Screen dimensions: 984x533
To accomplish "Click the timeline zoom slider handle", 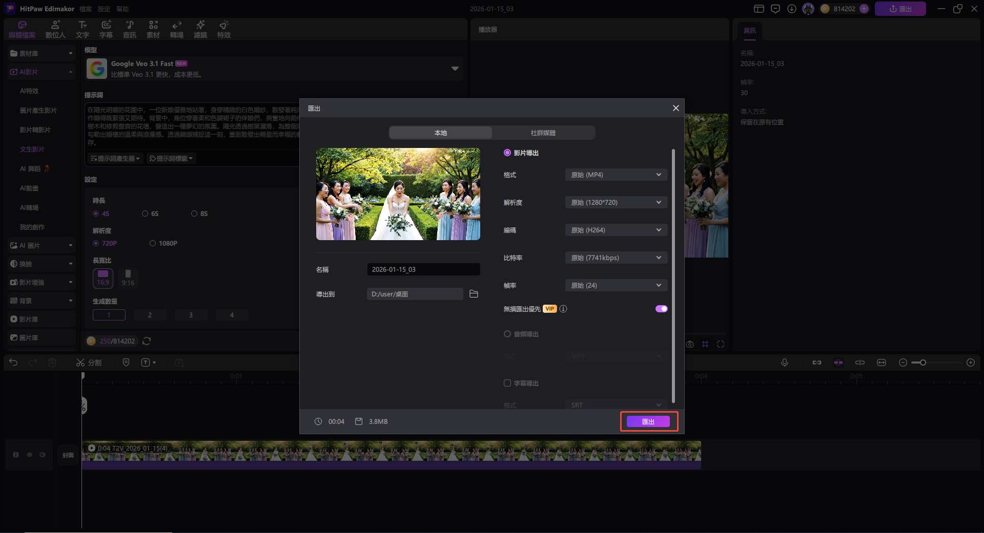I will click(x=923, y=363).
